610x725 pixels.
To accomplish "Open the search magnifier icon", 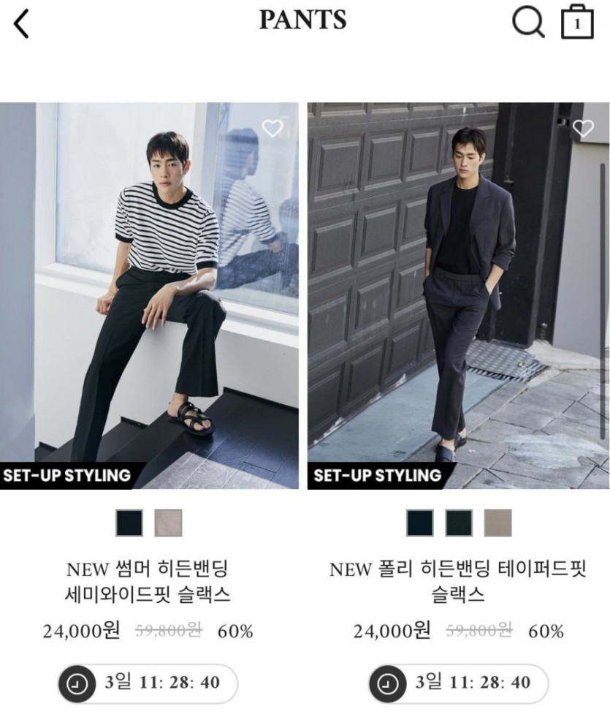I will point(528,22).
